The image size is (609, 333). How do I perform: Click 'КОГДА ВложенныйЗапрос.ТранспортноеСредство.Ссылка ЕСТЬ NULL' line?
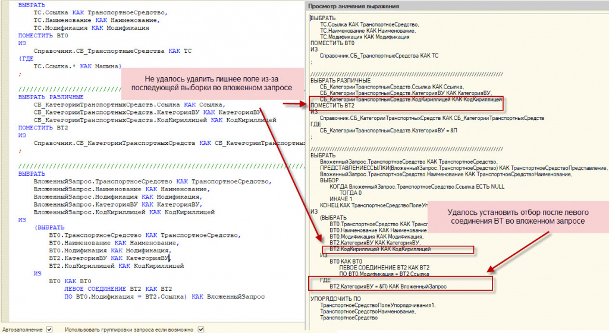[x=417, y=186]
